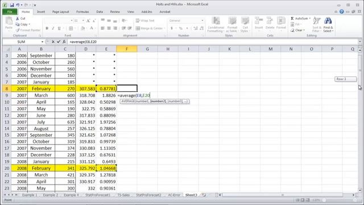Set bottom vertical alignment

click(115, 20)
